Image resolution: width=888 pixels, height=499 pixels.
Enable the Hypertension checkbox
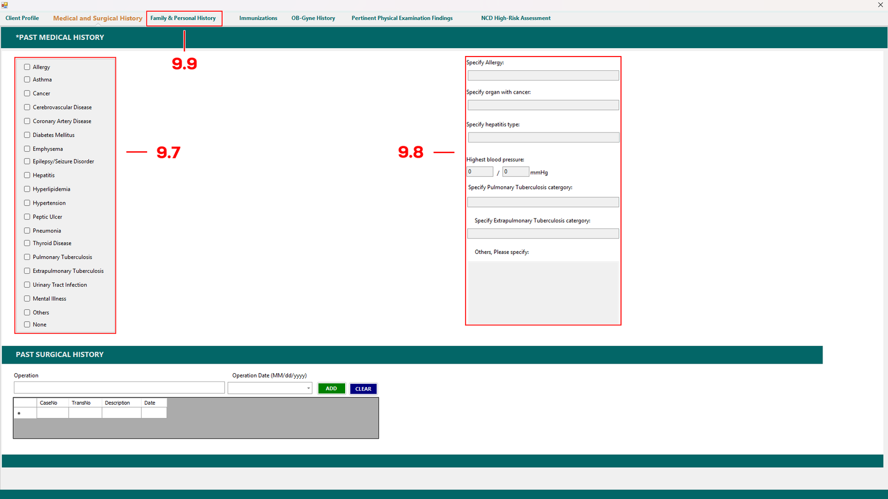(27, 203)
